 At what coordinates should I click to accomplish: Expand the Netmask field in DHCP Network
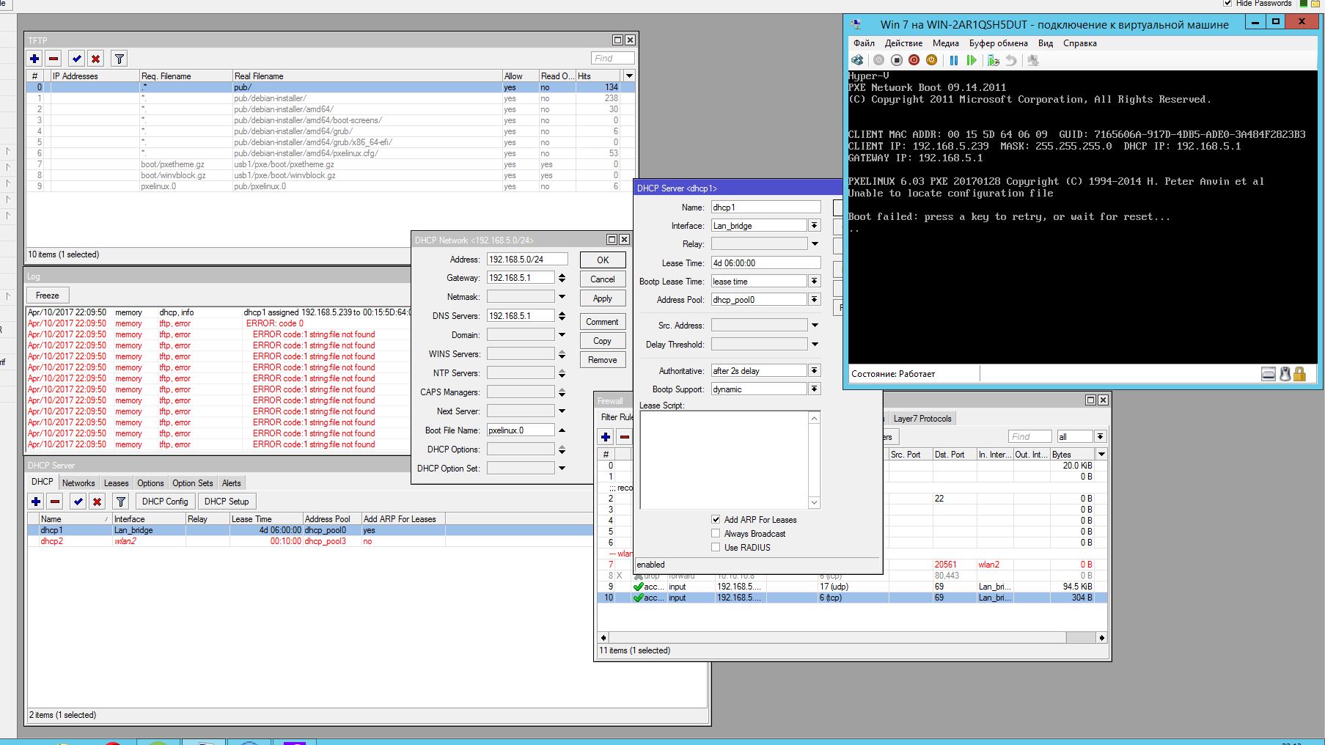tap(562, 297)
